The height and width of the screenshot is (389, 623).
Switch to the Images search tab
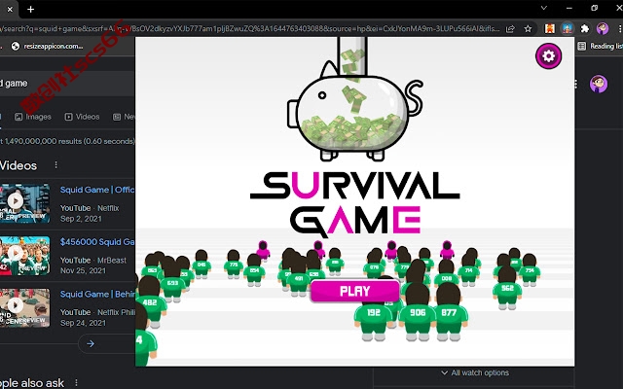coord(33,117)
